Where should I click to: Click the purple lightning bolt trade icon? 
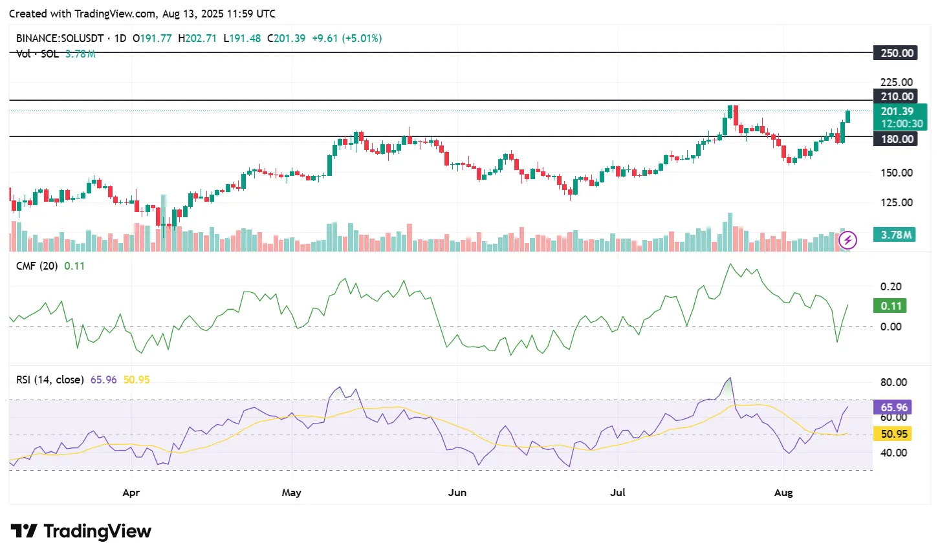(848, 240)
